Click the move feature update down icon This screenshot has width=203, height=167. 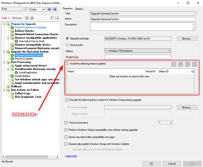(194, 64)
